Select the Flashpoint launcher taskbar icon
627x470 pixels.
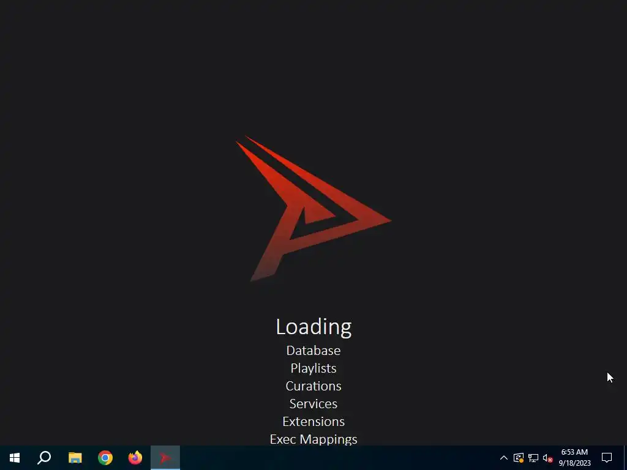tap(165, 458)
